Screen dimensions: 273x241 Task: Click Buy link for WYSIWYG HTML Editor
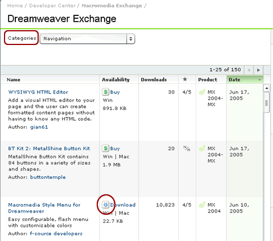point(115,92)
